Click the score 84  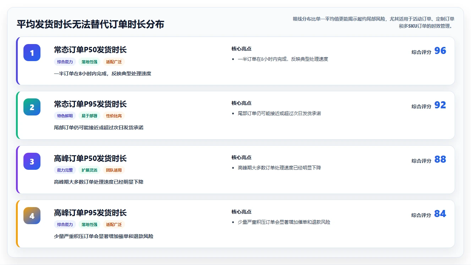440,214
